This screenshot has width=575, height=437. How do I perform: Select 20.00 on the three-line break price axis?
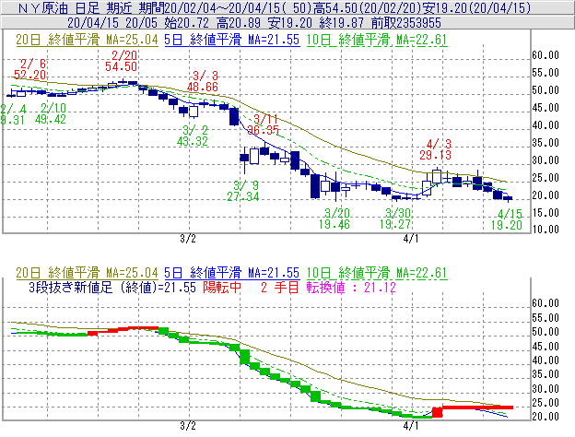point(546,417)
